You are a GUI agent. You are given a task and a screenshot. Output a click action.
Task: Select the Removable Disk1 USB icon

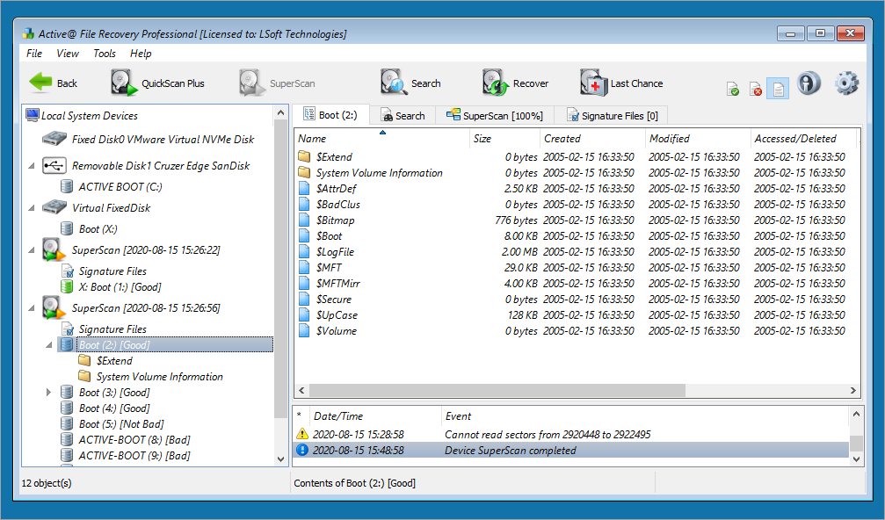point(54,166)
